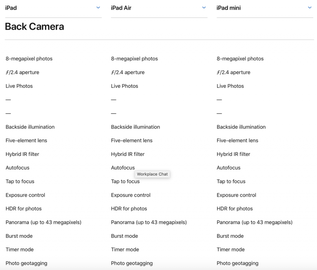Click 'Tap to focus' under iPad Air

click(x=125, y=181)
